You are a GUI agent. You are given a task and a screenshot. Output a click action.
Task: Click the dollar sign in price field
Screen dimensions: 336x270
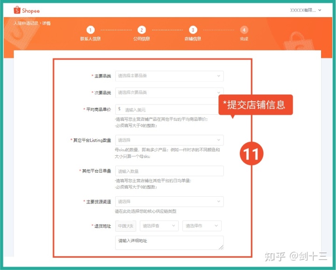tap(119, 109)
